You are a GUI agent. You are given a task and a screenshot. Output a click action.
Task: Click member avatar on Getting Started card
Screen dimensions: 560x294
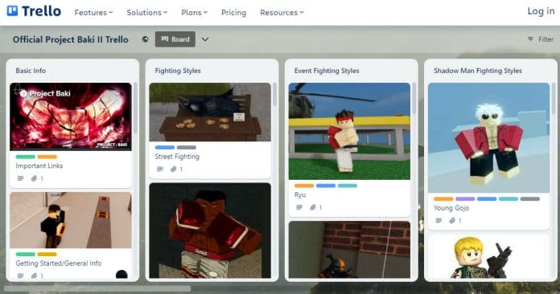click(121, 275)
